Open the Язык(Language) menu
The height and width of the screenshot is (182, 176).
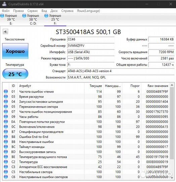(x=88, y=11)
